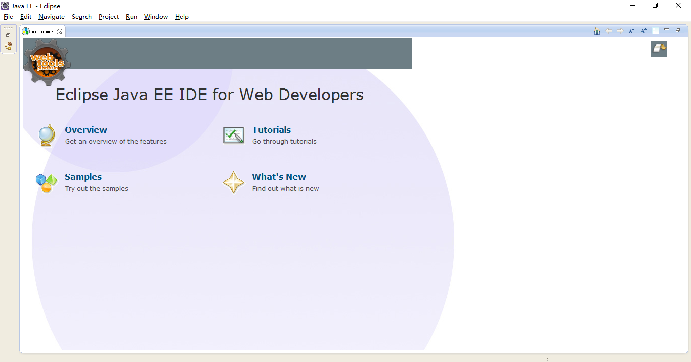Screen dimensions: 691x362
Task: Open the What's New link
Action: point(279,177)
